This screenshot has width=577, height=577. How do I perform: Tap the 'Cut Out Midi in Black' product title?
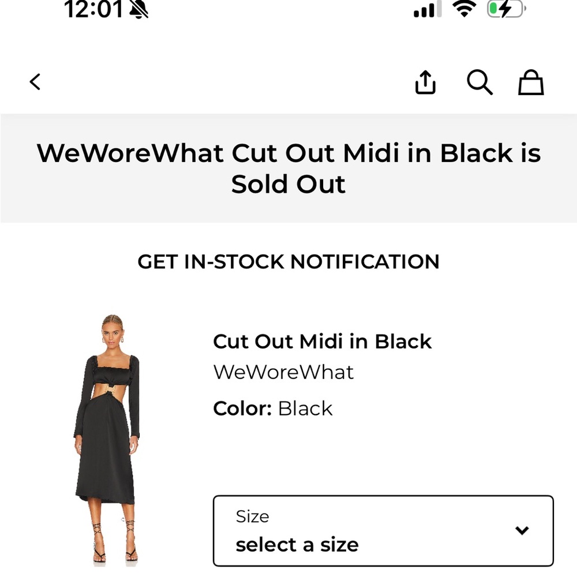coord(323,341)
